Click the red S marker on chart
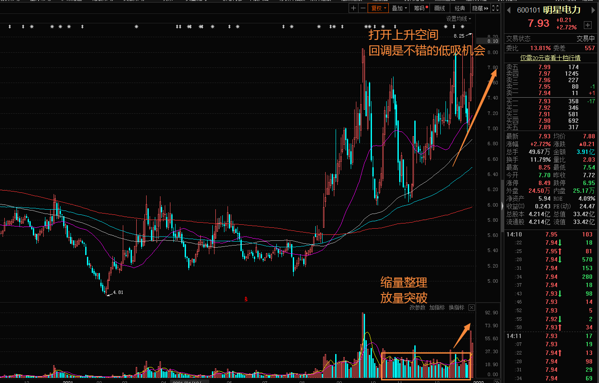The height and width of the screenshot is (383, 599). (246, 299)
